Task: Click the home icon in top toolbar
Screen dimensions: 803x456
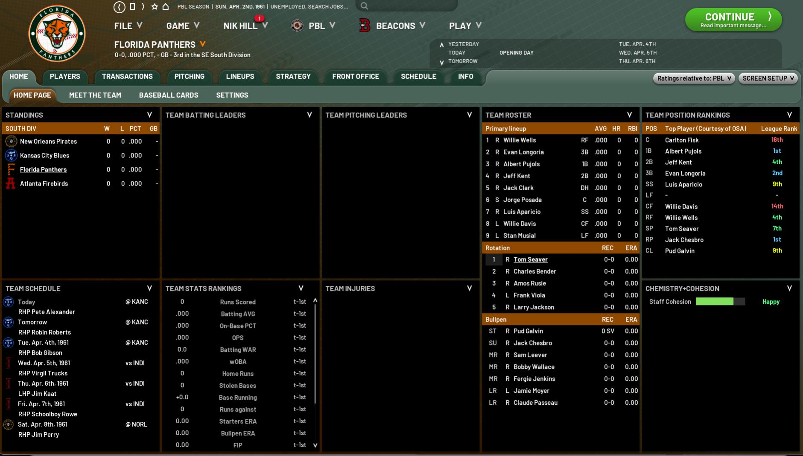Action: (x=166, y=7)
